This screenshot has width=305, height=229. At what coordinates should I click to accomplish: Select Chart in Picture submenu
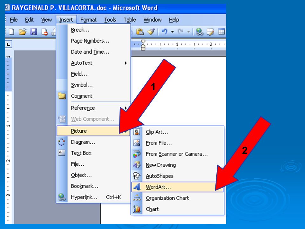(x=177, y=209)
